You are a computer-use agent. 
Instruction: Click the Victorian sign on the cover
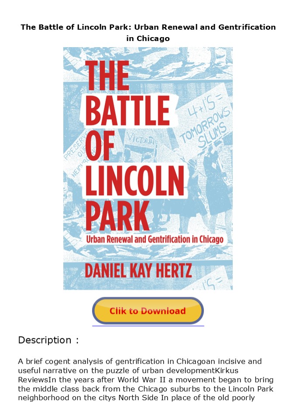click(x=142, y=140)
